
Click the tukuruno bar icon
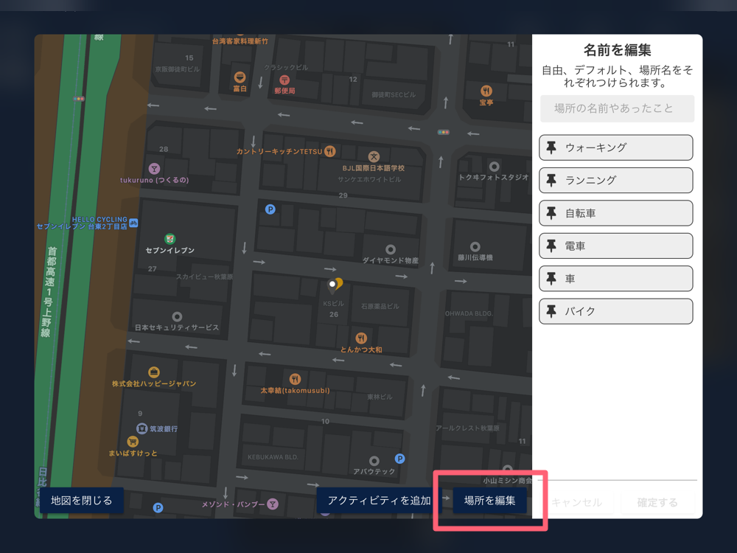154,168
